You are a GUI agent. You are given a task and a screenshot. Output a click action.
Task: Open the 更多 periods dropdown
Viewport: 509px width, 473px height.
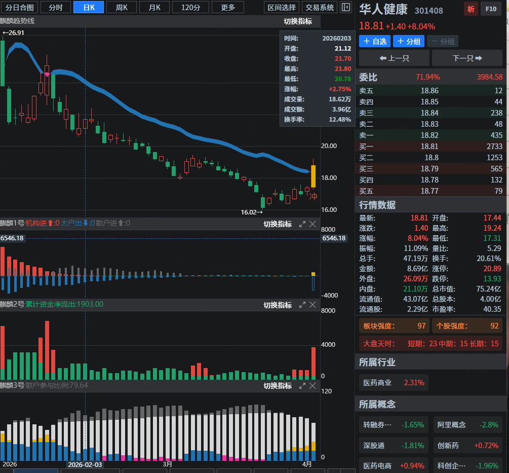pos(228,7)
